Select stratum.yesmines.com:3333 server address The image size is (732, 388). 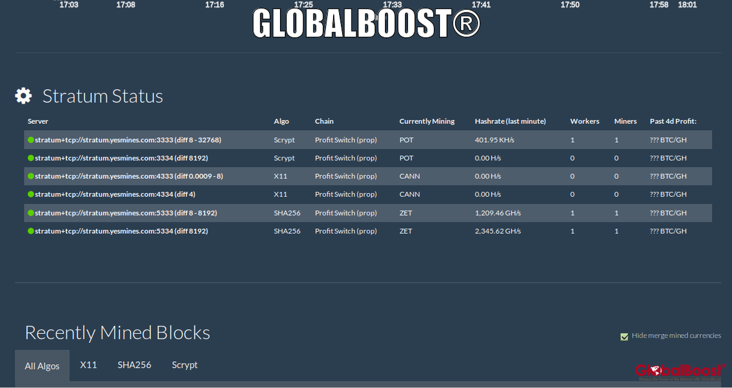pos(128,140)
